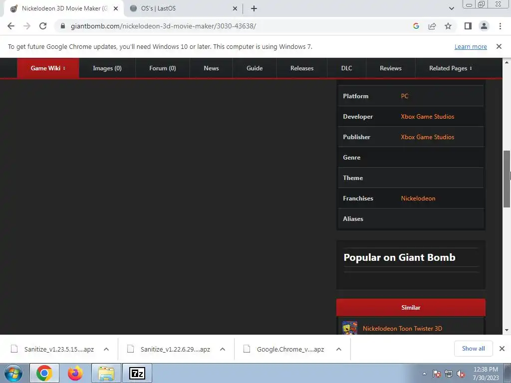
Task: Launch Firefox from the taskbar
Action: click(x=75, y=373)
